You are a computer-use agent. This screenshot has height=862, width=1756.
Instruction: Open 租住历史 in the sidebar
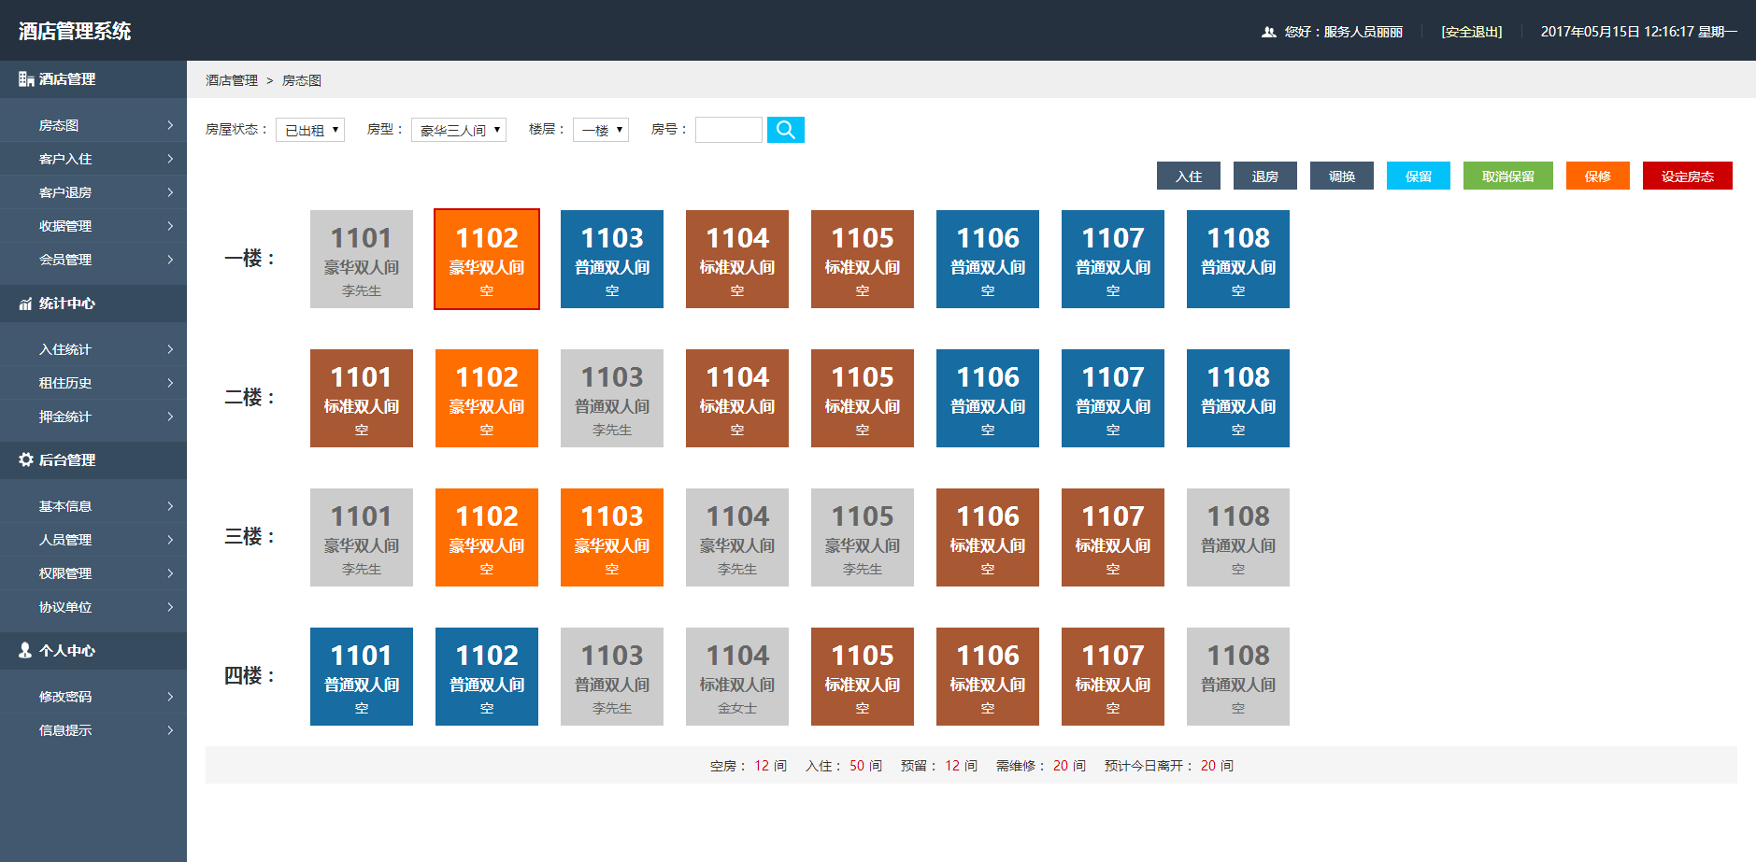[93, 383]
